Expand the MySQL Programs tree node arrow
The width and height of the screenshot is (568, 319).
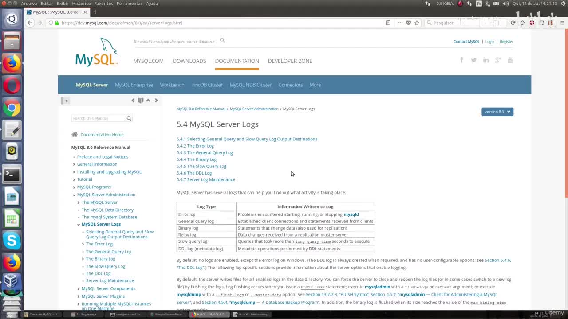click(x=74, y=187)
